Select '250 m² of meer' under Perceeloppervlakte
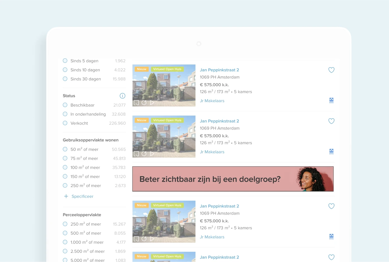 click(65, 224)
